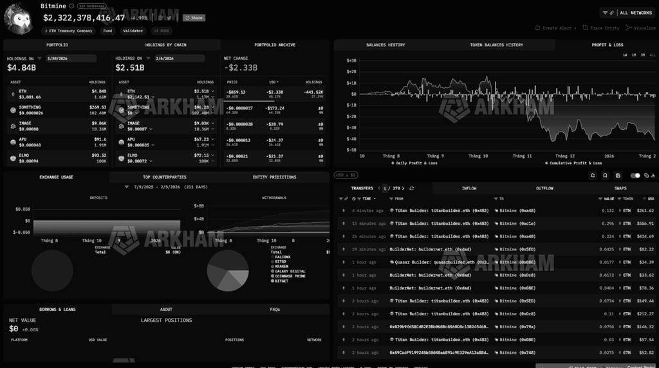Open the Entity Predictions tab
The height and width of the screenshot is (368, 659).
[x=274, y=177]
